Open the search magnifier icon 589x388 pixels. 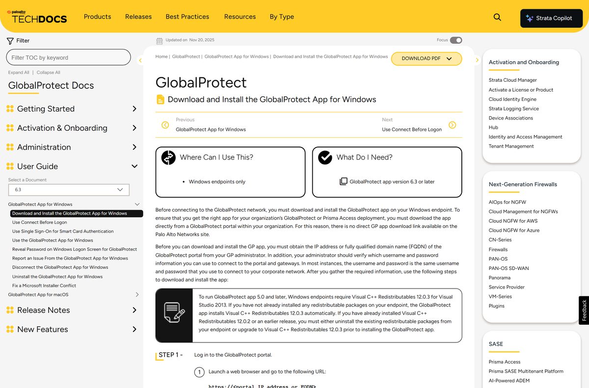coord(497,17)
